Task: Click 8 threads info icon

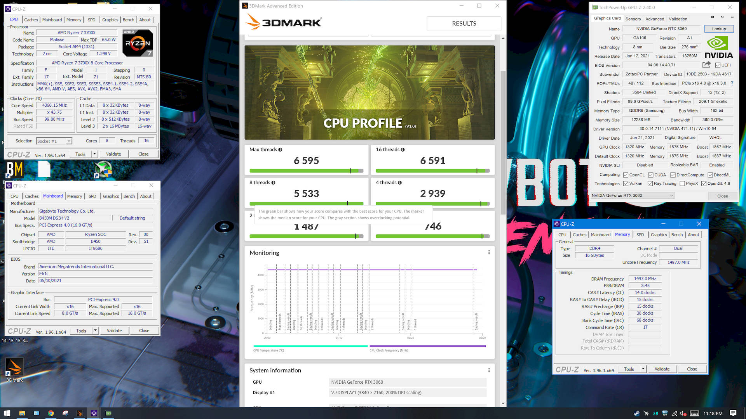Action: click(x=273, y=183)
